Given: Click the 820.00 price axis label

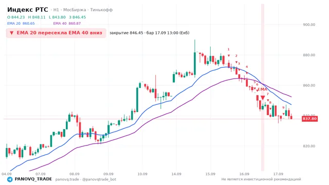Looking at the screenshot, I should tap(309, 146).
